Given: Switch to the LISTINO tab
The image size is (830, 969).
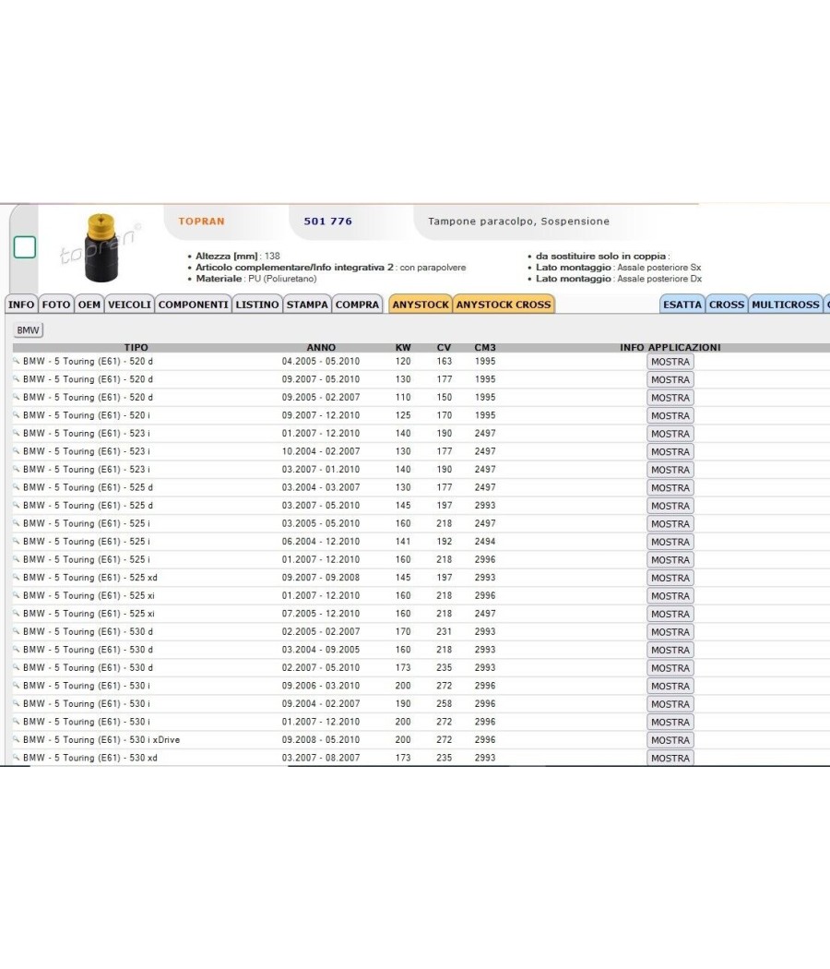Looking at the screenshot, I should 257,305.
